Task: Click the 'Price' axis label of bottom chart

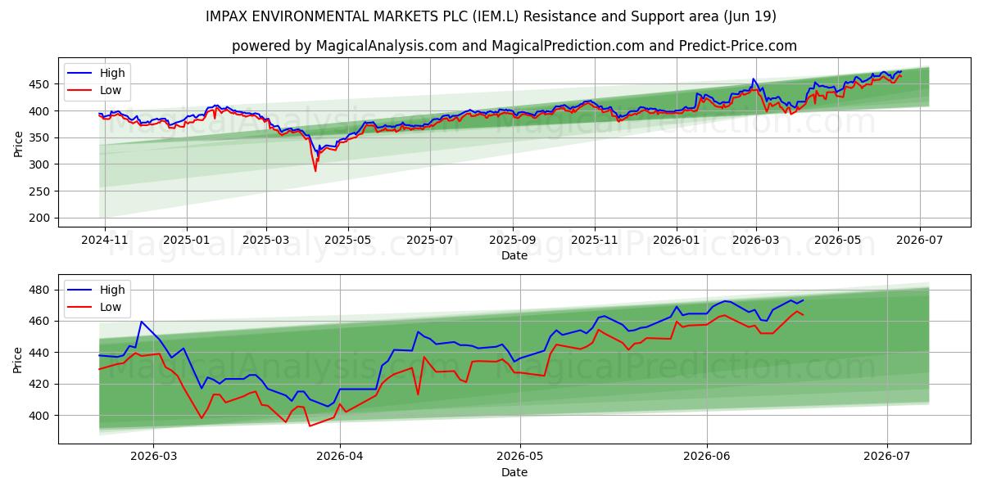Action: [18, 359]
